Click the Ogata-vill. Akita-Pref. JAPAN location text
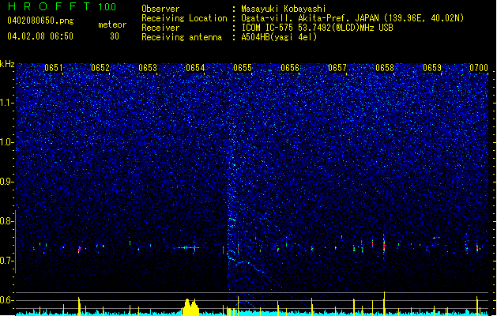497x316 pixels. (352, 18)
